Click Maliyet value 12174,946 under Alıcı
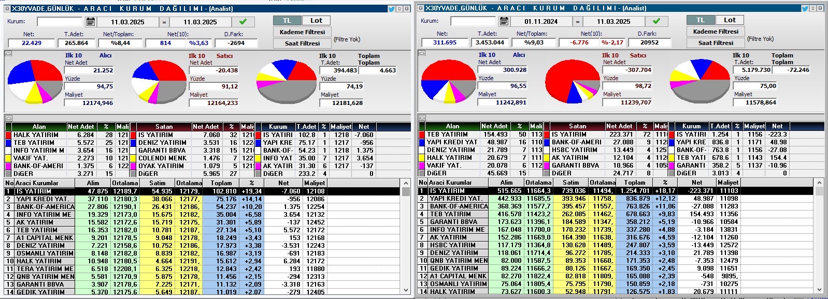This screenshot has width=828, height=299. pyautogui.click(x=89, y=103)
